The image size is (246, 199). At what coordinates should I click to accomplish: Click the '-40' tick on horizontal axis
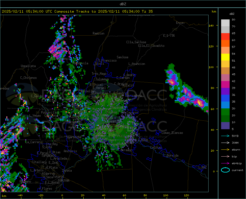[x=20, y=195]
